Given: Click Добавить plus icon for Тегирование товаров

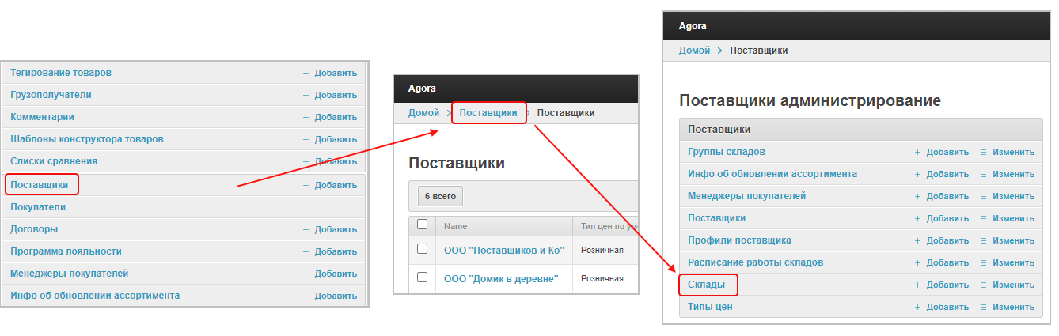Looking at the screenshot, I should coord(306,73).
